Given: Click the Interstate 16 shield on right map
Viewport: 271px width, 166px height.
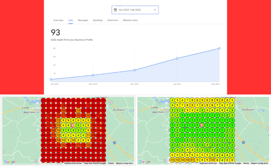Looking at the screenshot, I should tap(243, 142).
